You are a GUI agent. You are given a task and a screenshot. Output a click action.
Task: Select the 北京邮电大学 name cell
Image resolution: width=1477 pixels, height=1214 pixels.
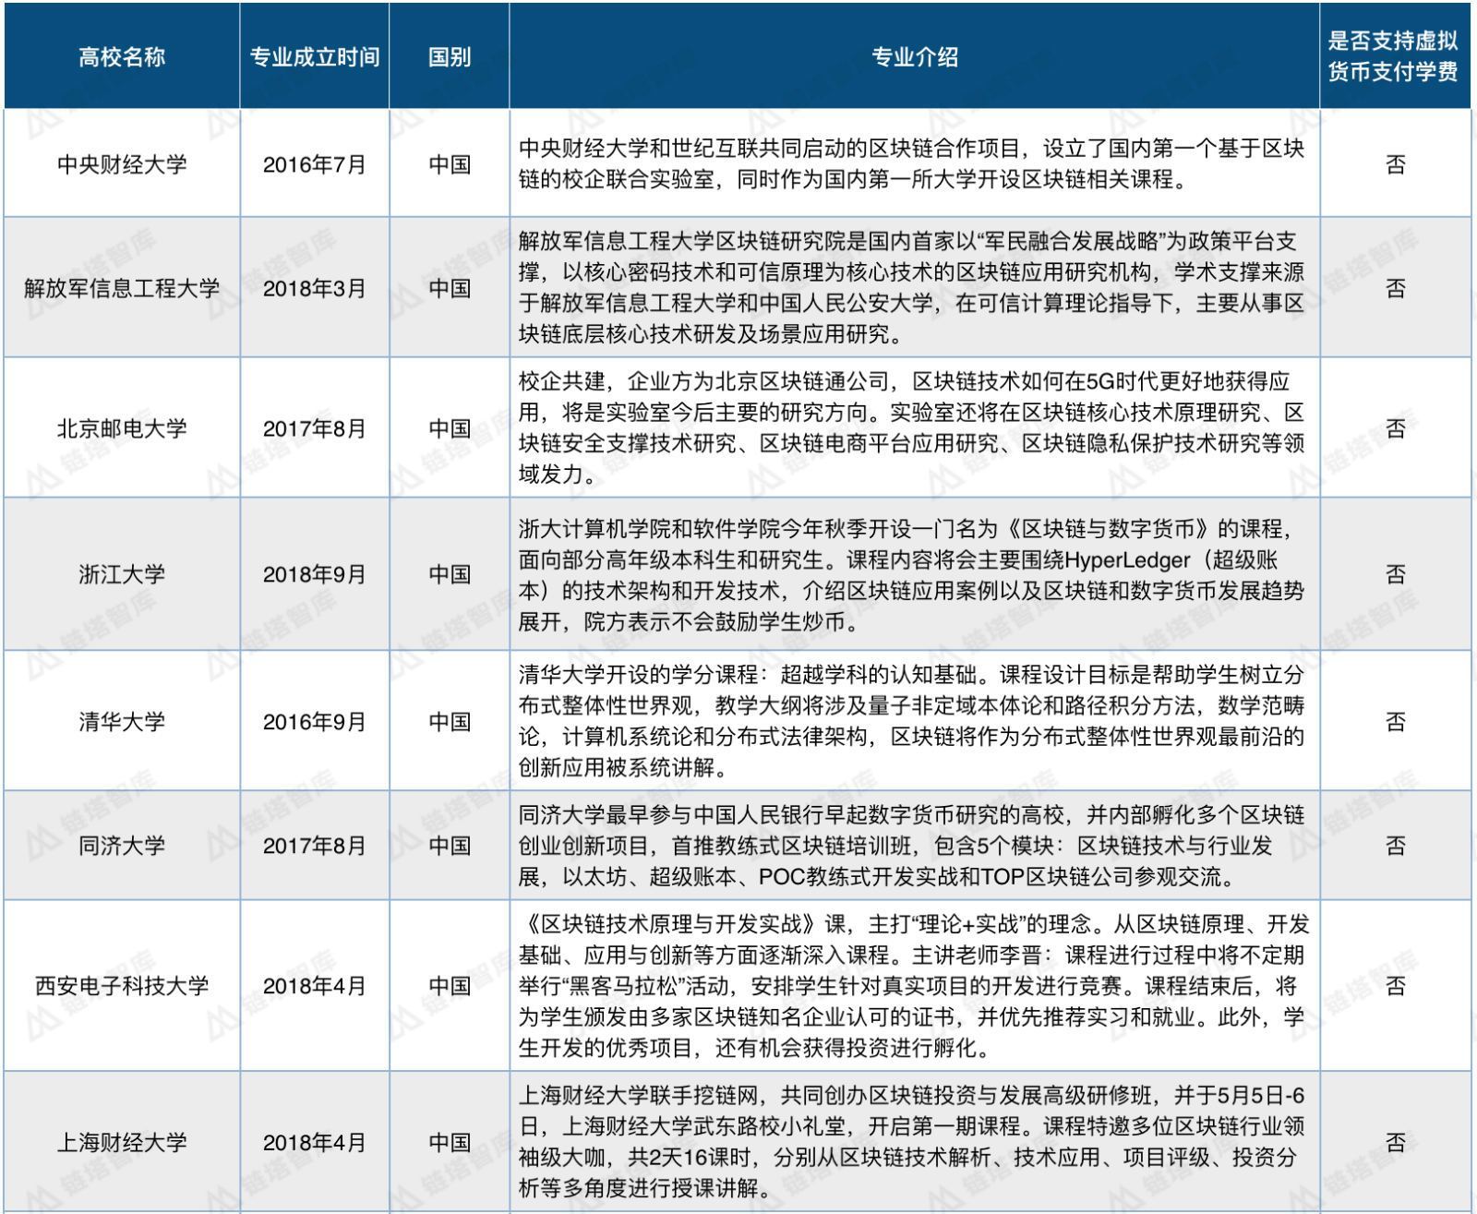(122, 428)
